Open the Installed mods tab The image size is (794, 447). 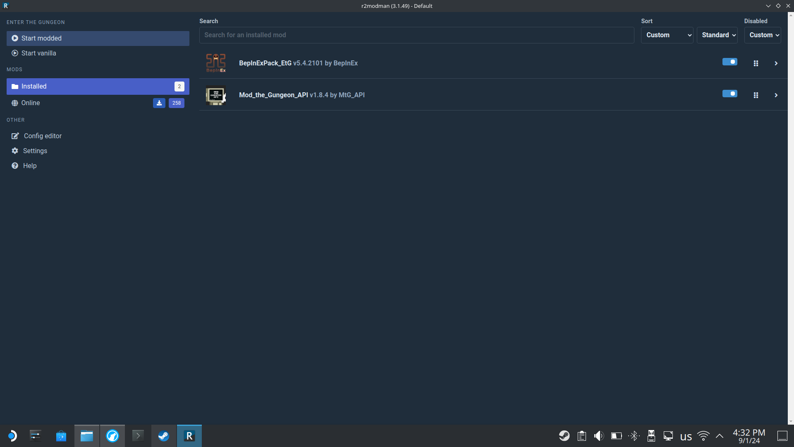click(98, 86)
